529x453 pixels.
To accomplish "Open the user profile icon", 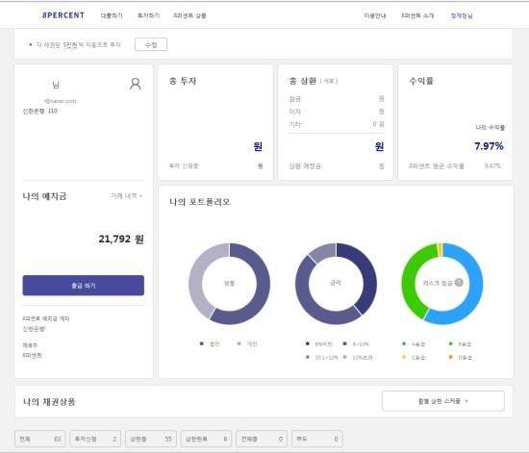I will [136, 84].
